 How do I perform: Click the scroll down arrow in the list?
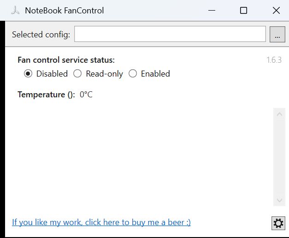point(279,200)
